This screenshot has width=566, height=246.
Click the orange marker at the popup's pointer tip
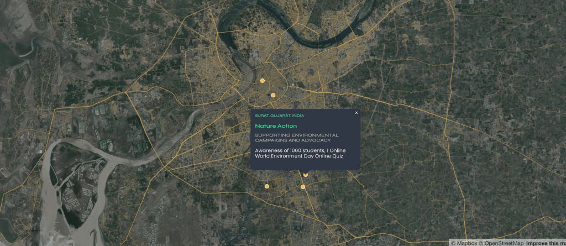point(306,175)
